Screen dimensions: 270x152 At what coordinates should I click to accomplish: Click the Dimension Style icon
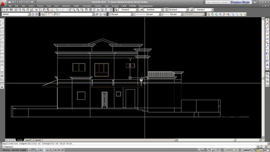(x=142, y=10)
